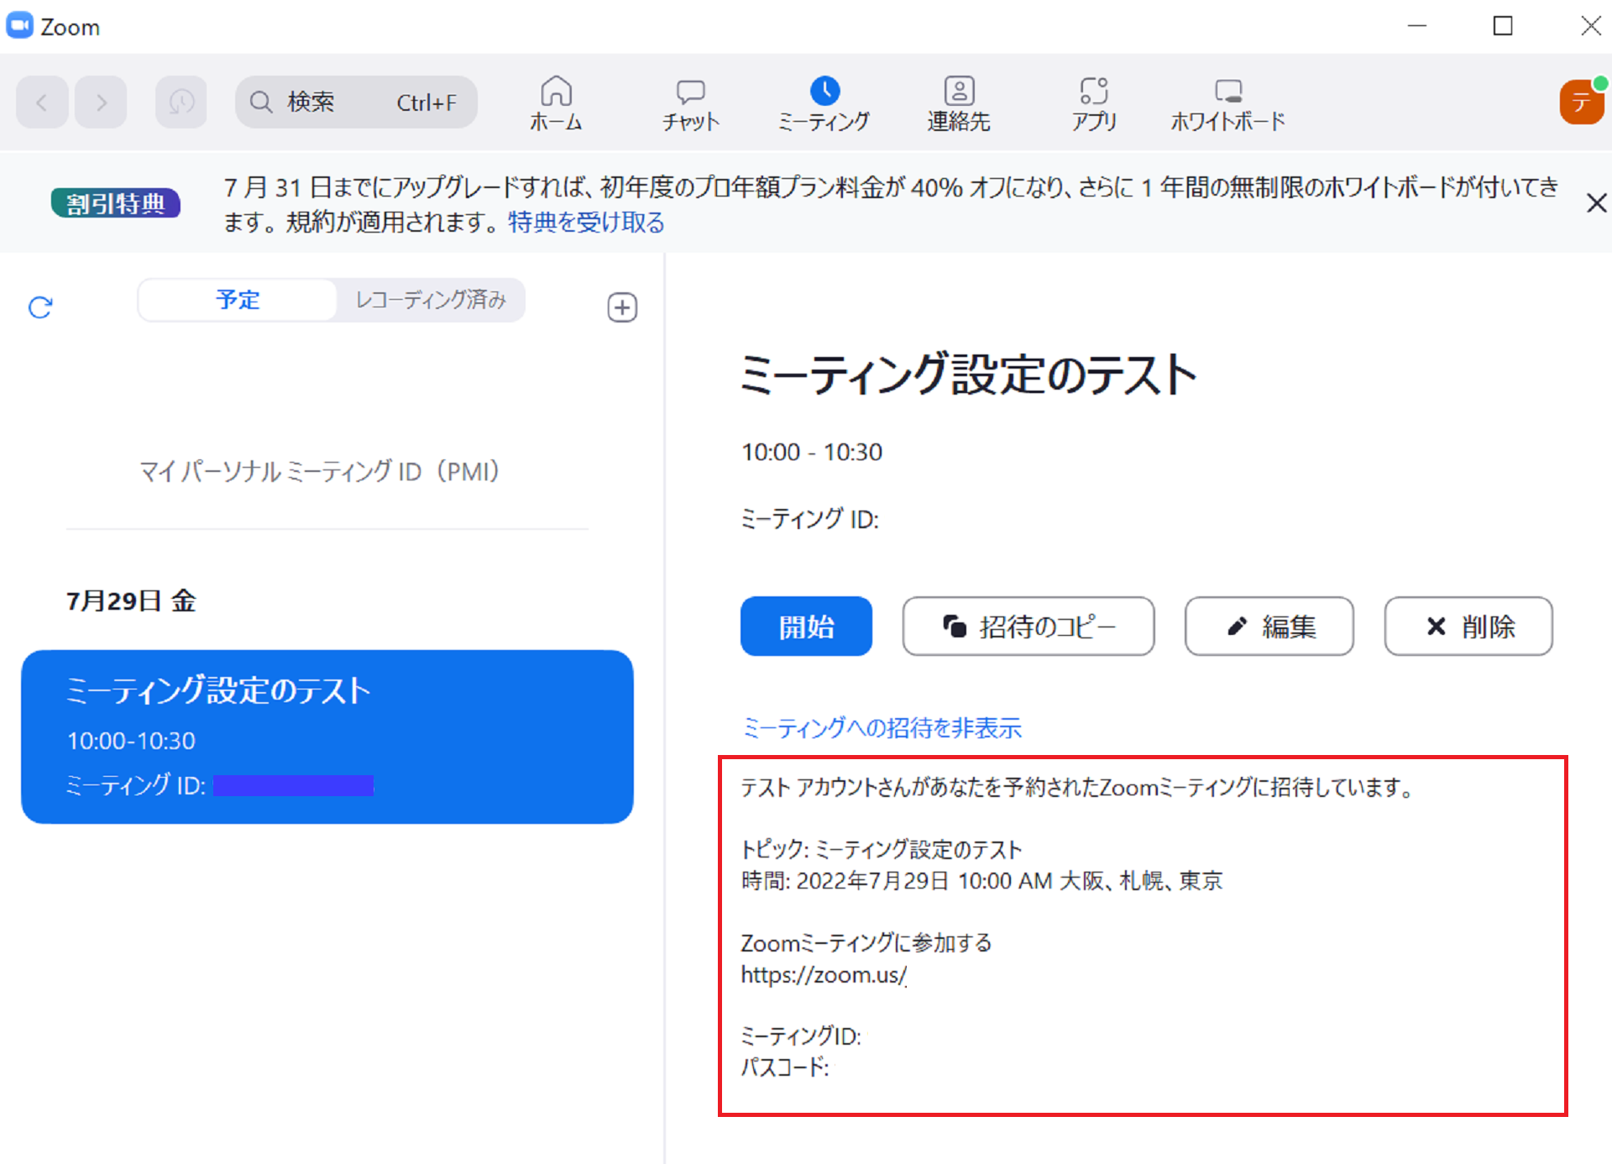Open the ホーム (Home) icon
The image size is (1612, 1164).
pyautogui.click(x=556, y=102)
